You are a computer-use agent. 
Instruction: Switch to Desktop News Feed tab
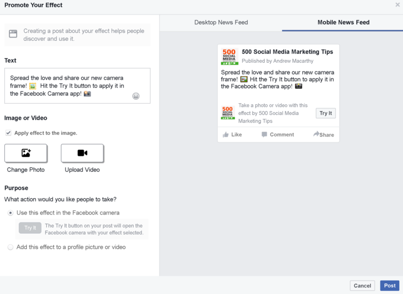[x=221, y=23]
